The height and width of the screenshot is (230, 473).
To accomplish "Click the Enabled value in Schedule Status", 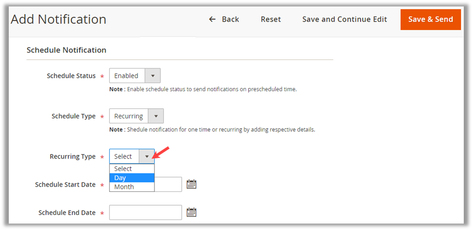I will (127, 76).
